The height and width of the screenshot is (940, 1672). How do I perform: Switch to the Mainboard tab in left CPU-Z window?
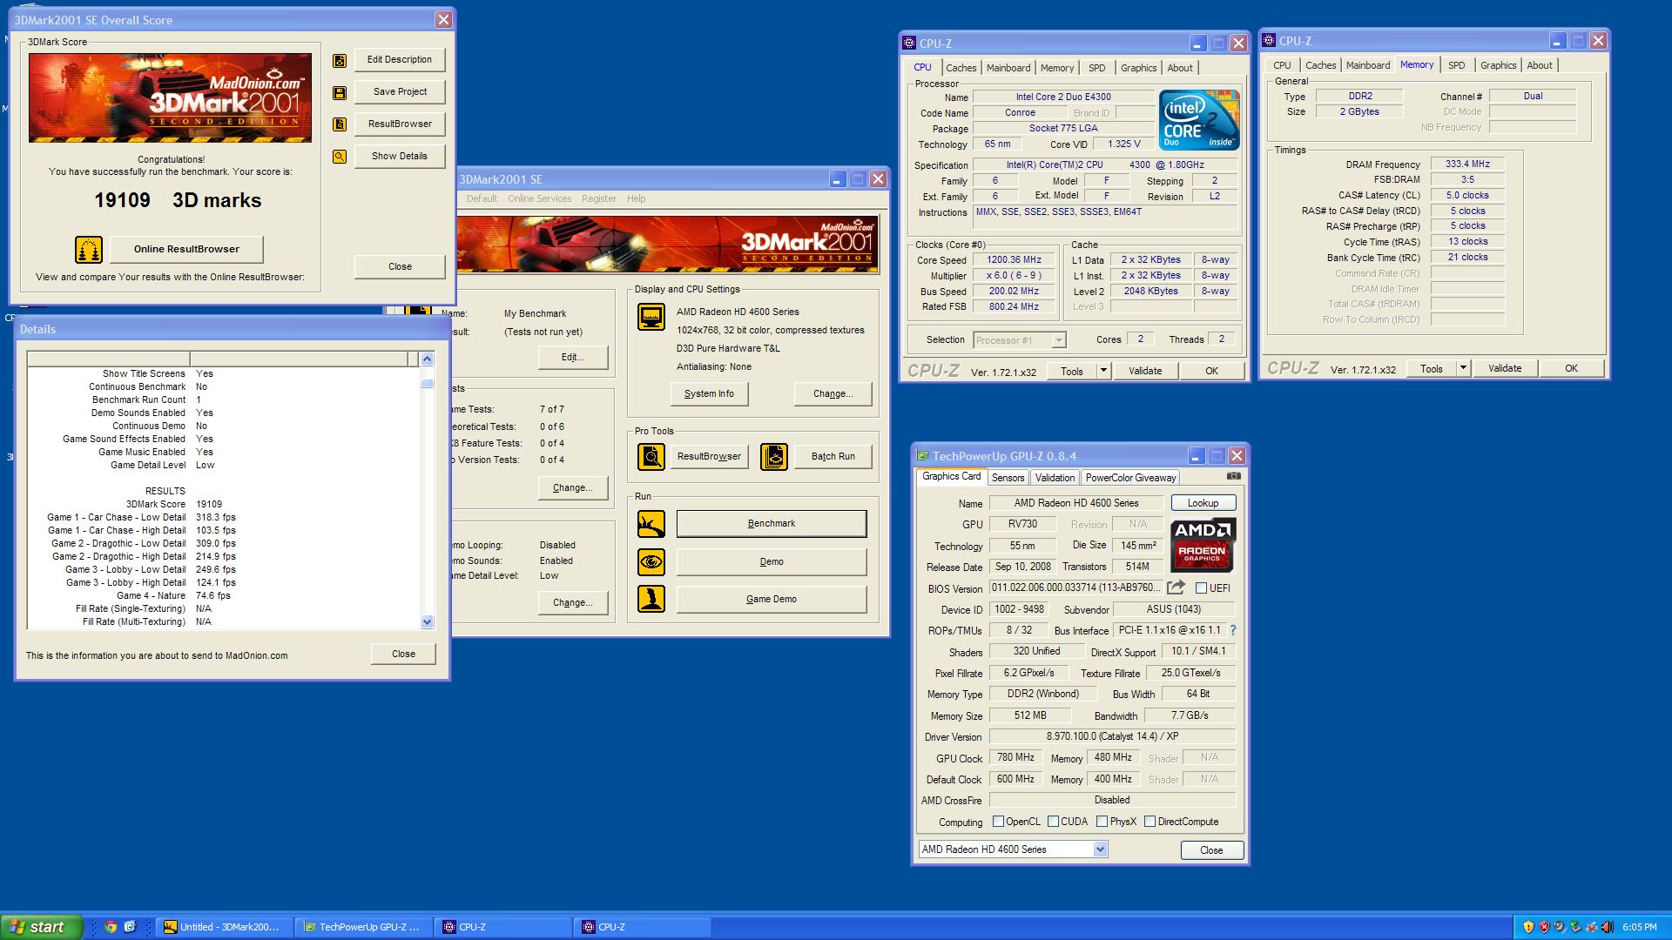coord(1008,68)
